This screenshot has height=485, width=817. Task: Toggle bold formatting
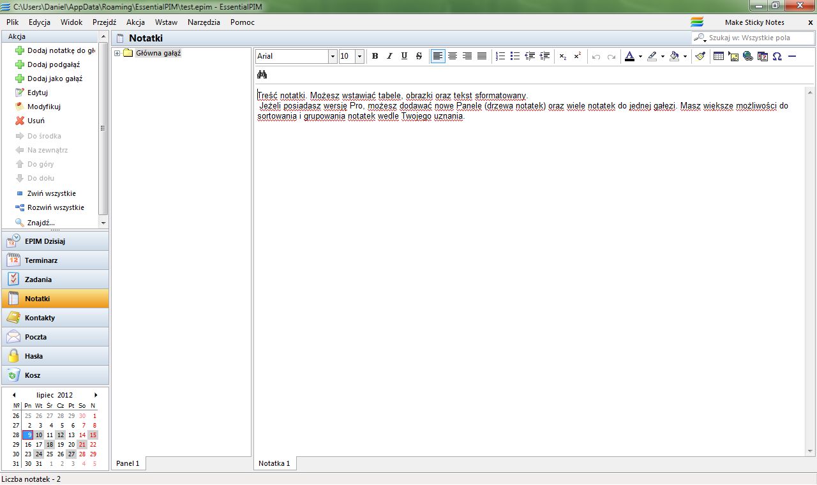[x=375, y=56]
